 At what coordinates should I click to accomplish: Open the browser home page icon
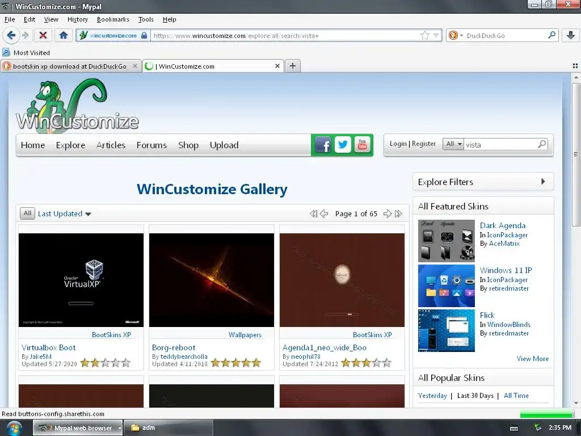click(x=64, y=35)
